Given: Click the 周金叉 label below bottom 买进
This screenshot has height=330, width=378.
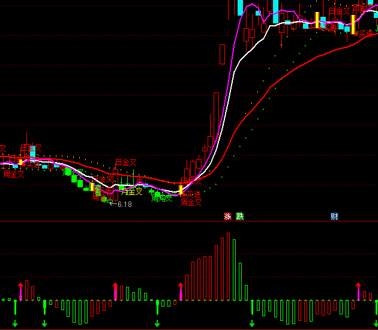Looking at the screenshot, I should click(191, 203).
